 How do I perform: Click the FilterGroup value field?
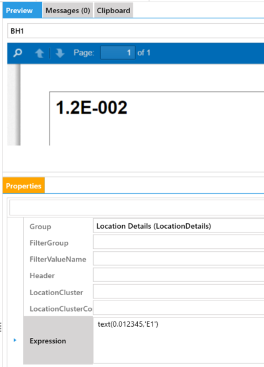pyautogui.click(x=178, y=242)
